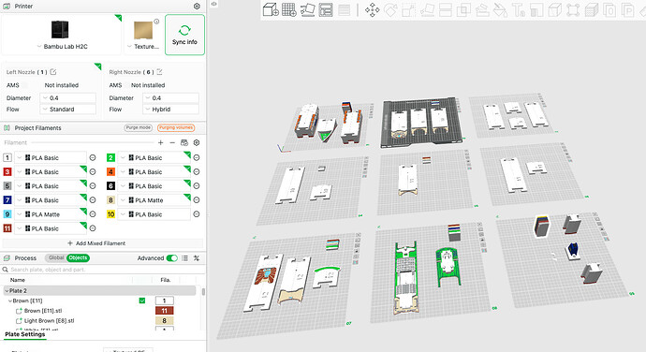Screen dimensions: 646x352
Task: Open process settings list icon
Action: pyautogui.click(x=184, y=258)
